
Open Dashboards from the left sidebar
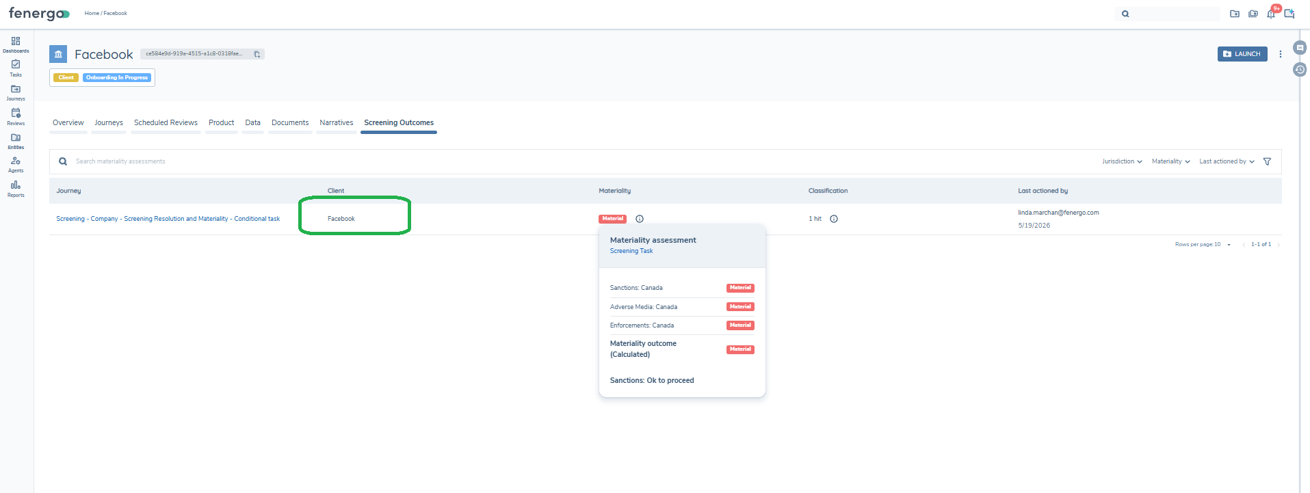coord(16,44)
